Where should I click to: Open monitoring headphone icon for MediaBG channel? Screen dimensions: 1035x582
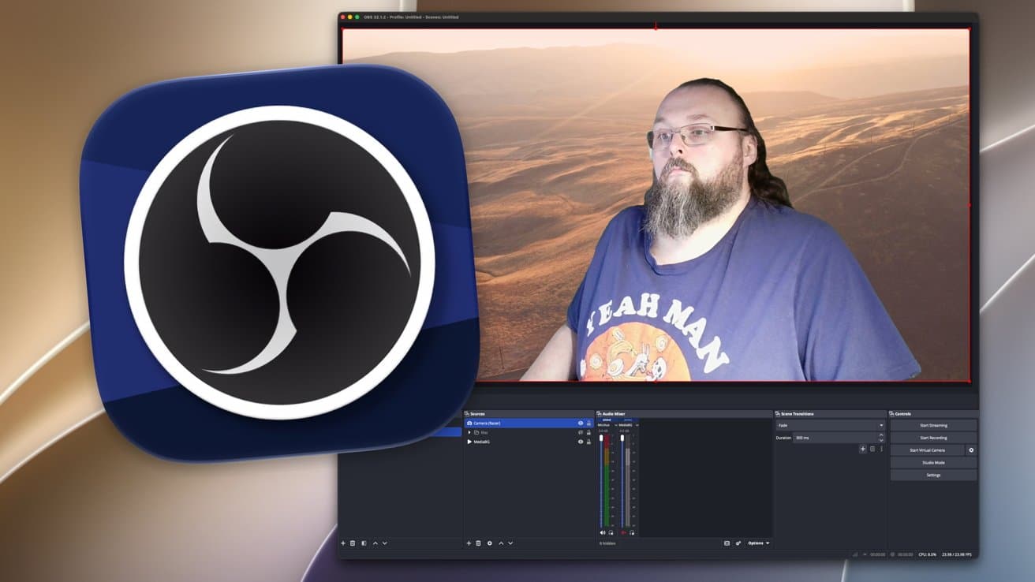(632, 533)
